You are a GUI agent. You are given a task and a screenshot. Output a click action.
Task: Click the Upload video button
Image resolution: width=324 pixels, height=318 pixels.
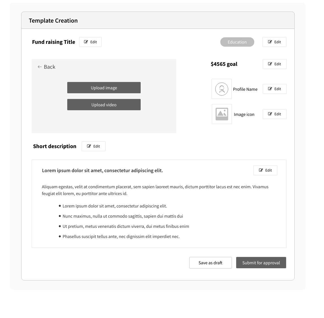[104, 105]
